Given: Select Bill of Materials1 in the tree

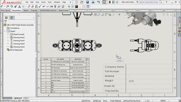Looking at the screenshot, I should 16,50.
